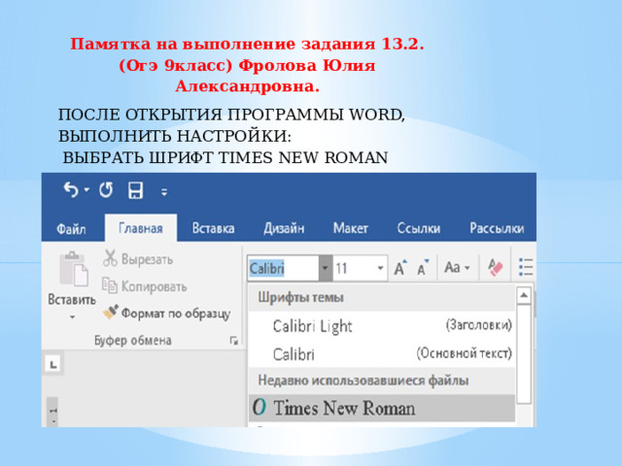Click the Decrease font size icon
Screen dimensions: 622x466
pyautogui.click(x=423, y=268)
